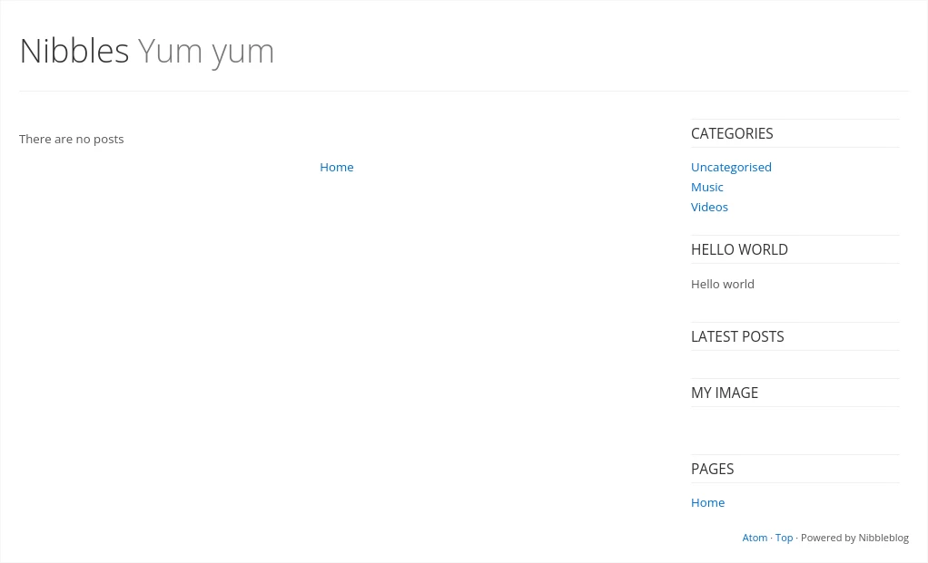Image resolution: width=928 pixels, height=563 pixels.
Task: Click the lowercase 'Hello world' widget text
Action: pos(723,284)
